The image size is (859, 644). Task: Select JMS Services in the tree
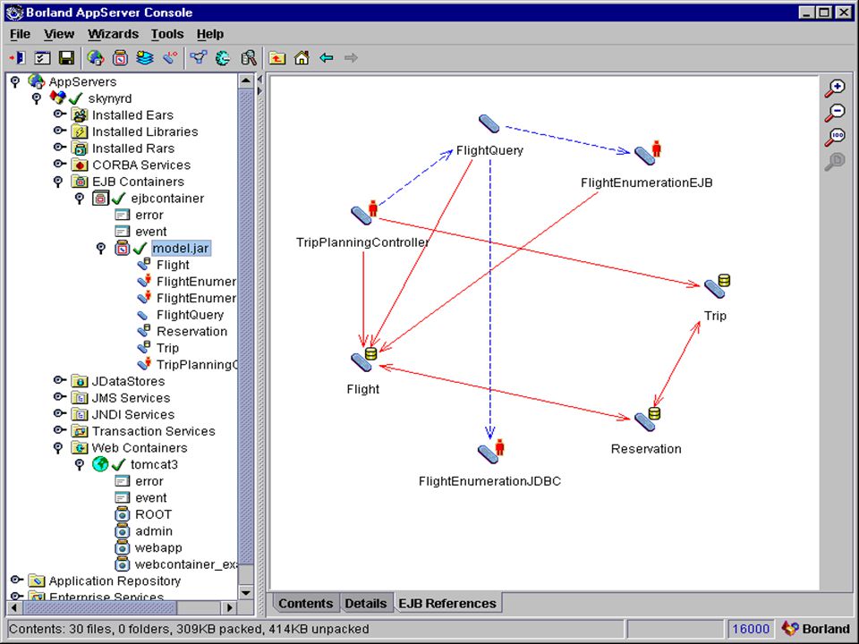point(131,398)
